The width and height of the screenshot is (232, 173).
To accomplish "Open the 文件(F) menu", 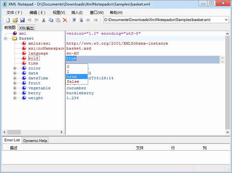I will (x=14, y=13).
